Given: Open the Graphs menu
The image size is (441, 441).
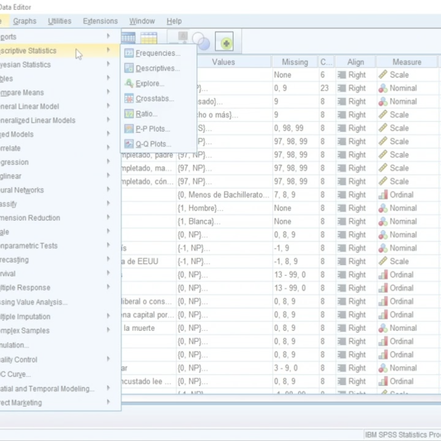Looking at the screenshot, I should 24,21.
